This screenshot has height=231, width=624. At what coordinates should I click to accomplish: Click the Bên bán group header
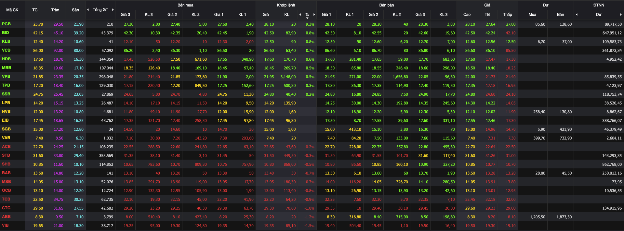[387, 5]
